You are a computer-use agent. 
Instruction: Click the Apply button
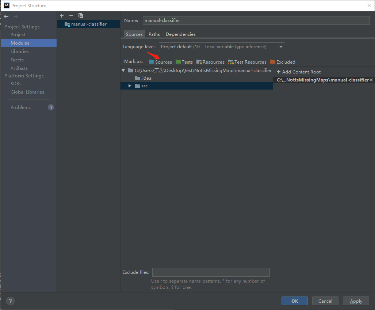[355, 301]
